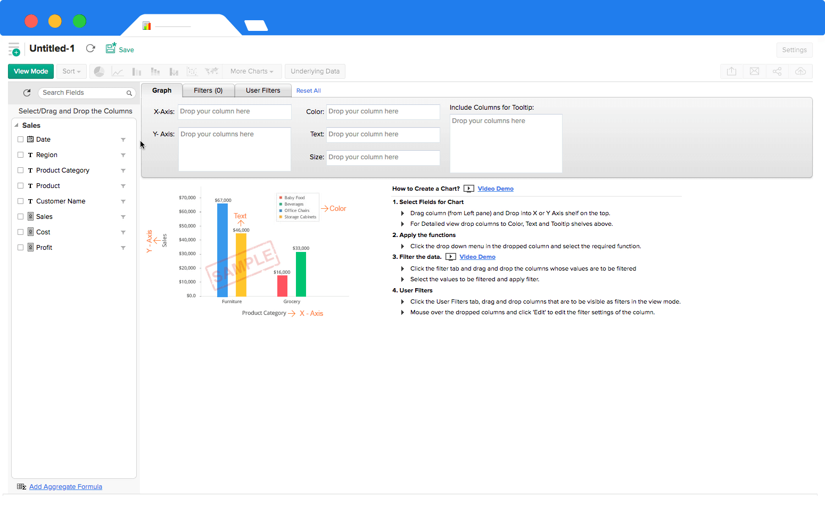Image resolution: width=825 pixels, height=506 pixels.
Task: Choose the line chart icon
Action: (118, 71)
